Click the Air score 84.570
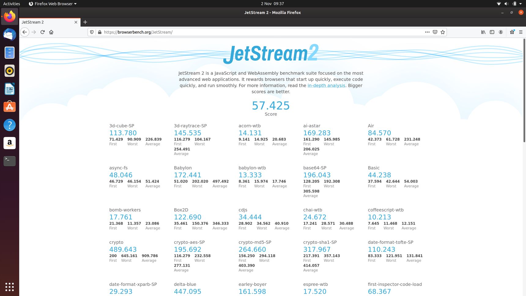The image size is (526, 296). [x=380, y=133]
